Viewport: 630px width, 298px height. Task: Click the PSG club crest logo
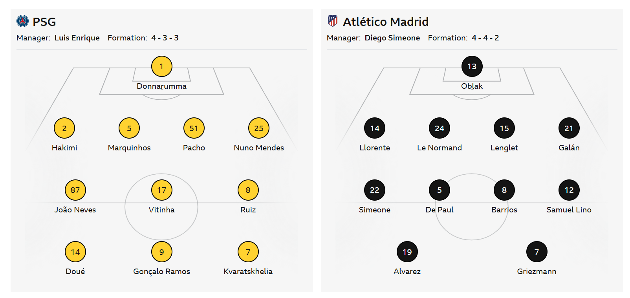point(23,21)
